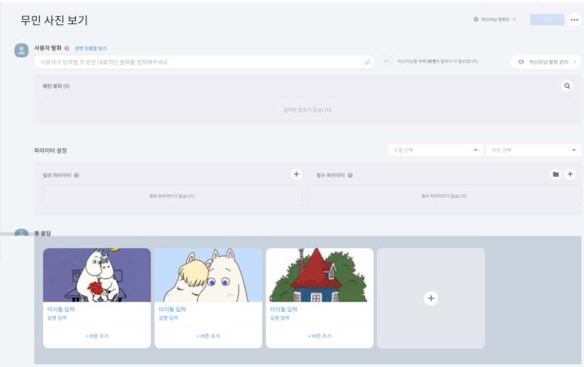The image size is (584, 367).
Task: Click the 봇 응답 section heading
Action: (x=42, y=233)
